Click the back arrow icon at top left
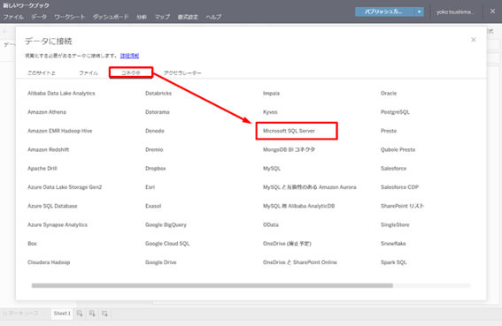 (x=5, y=31)
